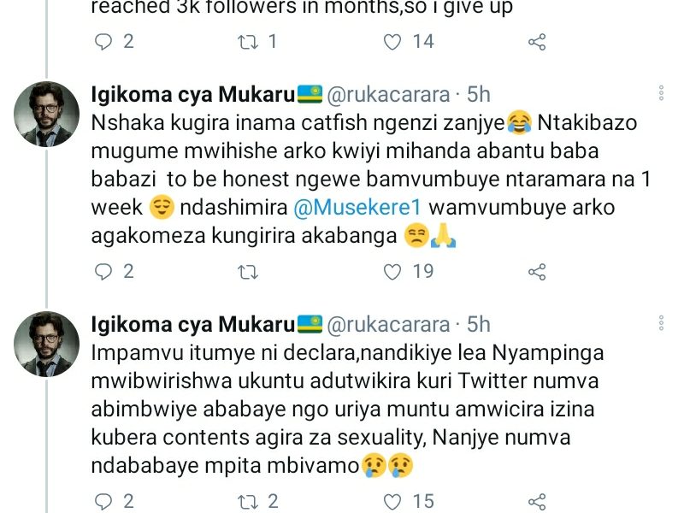
Task: Like the top tweet with 14 likes
Action: pos(392,41)
